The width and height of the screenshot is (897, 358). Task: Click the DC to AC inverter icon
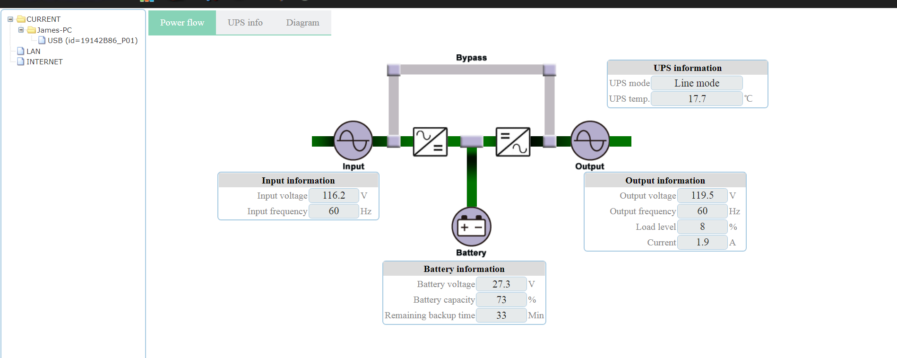pos(513,141)
